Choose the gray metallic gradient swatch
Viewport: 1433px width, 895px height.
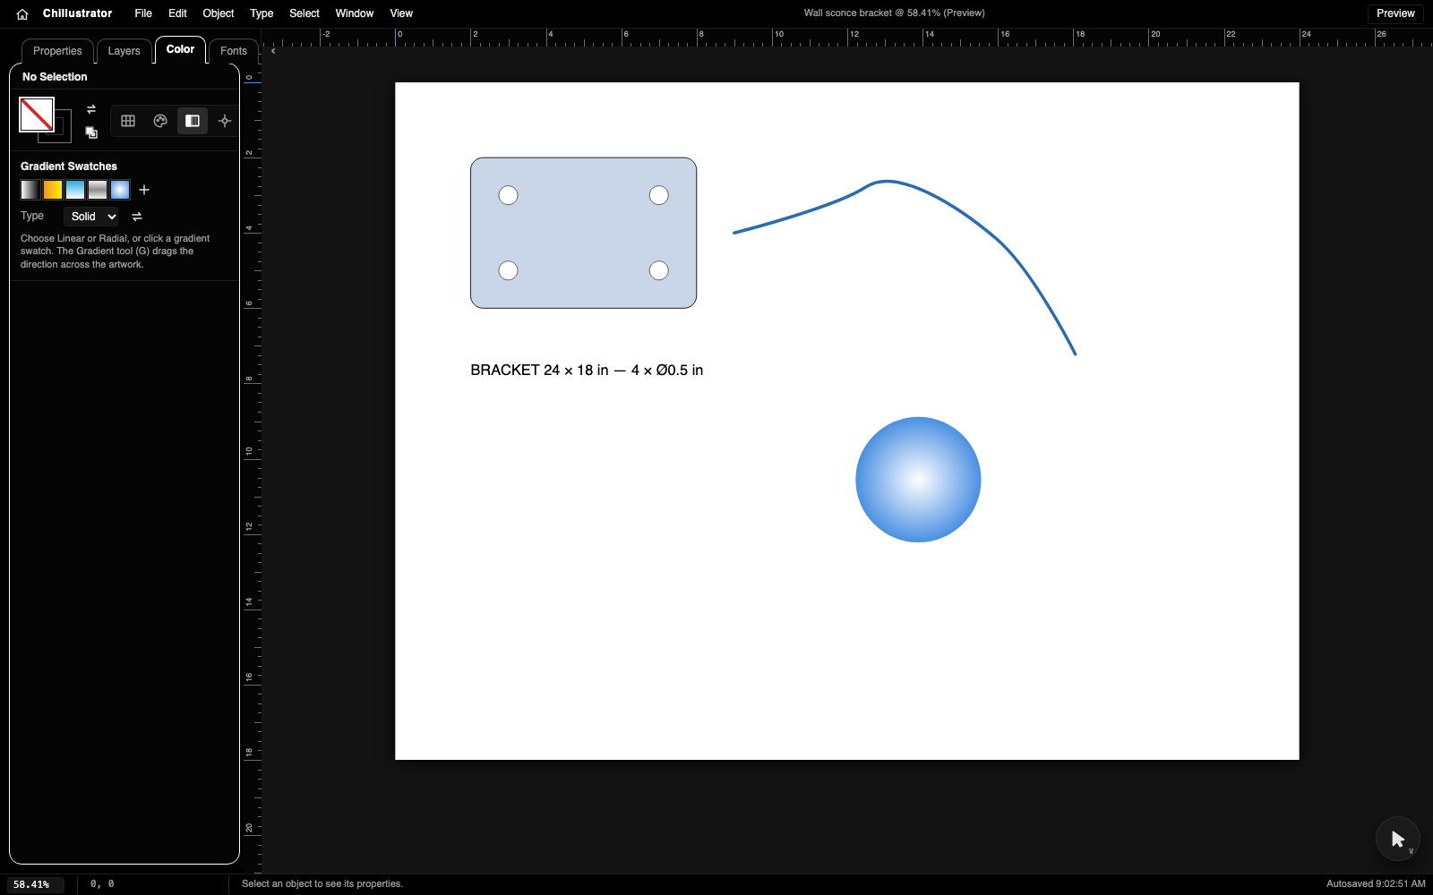pyautogui.click(x=98, y=190)
